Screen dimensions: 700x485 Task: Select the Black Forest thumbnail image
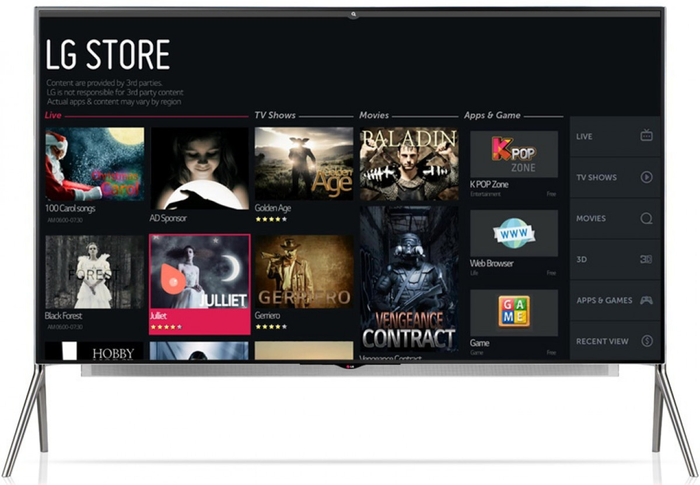pyautogui.click(x=94, y=272)
